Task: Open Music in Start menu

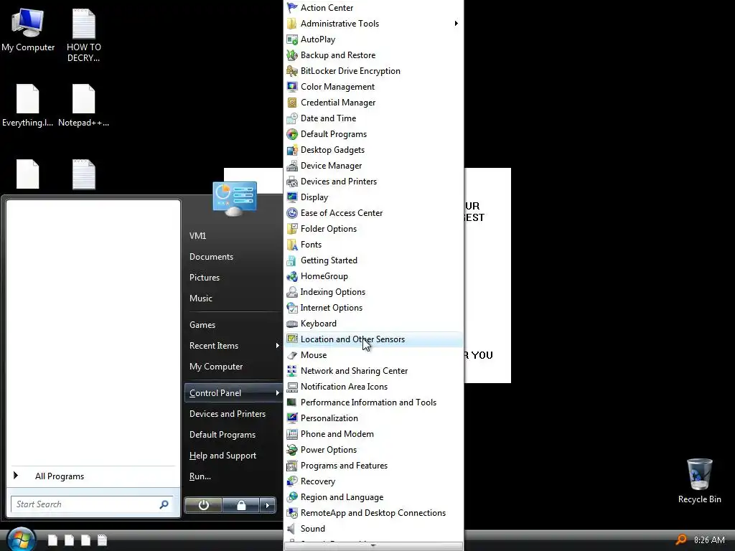Action: [201, 298]
